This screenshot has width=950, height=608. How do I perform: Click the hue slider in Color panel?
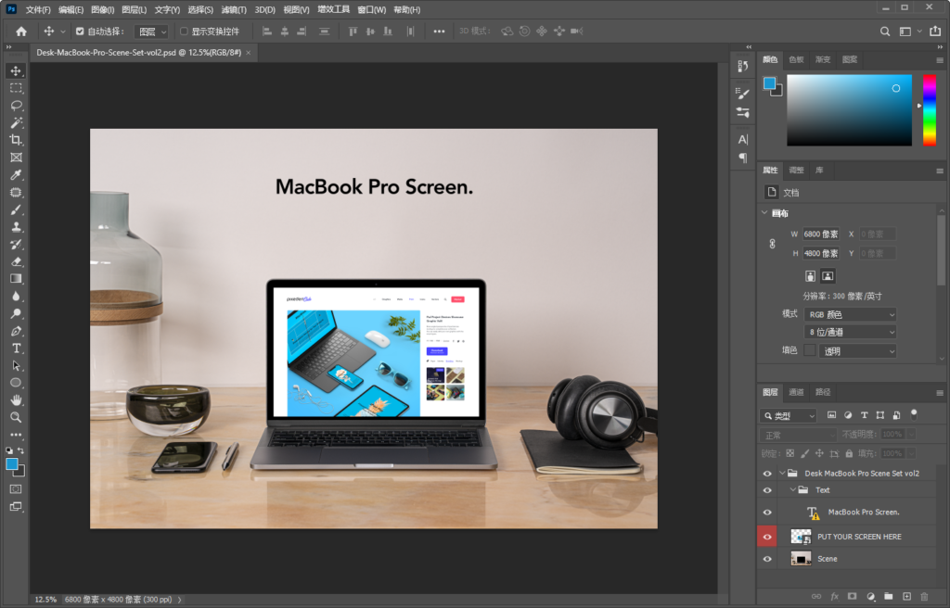[x=930, y=110]
